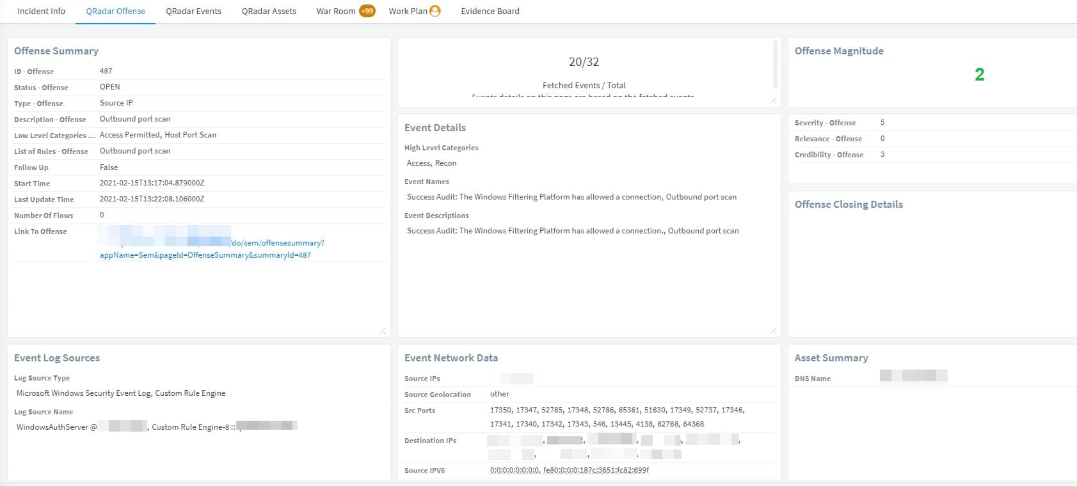Image resolution: width=1077 pixels, height=486 pixels.
Task: Click the List of Rules - Offense value
Action: [x=135, y=151]
